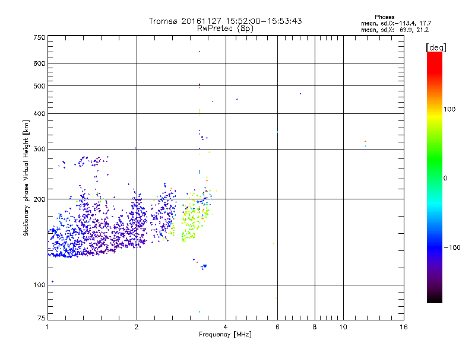475x356 pixels.
Task: Click the '6' x-axis tick label
Action: tap(277, 327)
